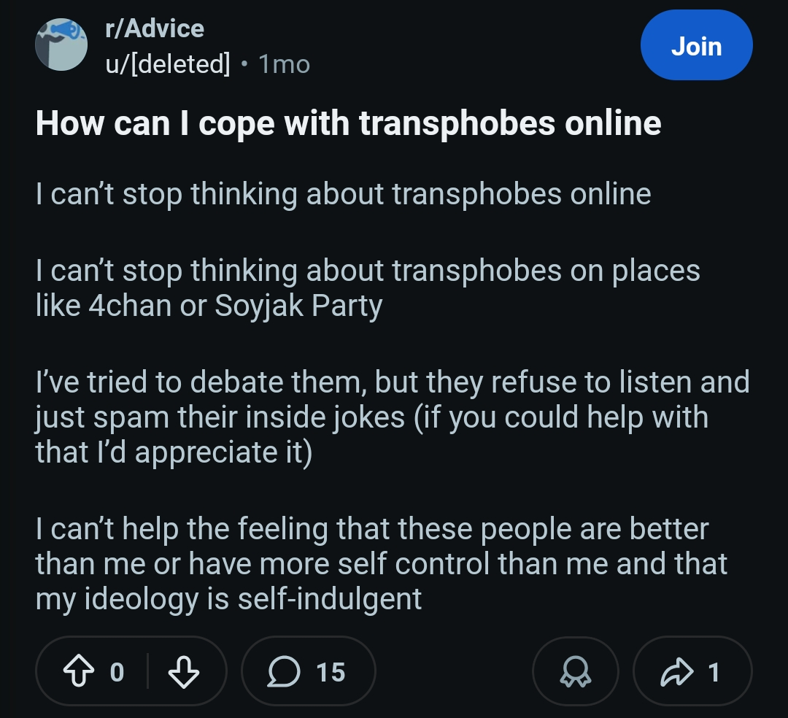The image size is (788, 718).
Task: Tap the share count of 1
Action: pyautogui.click(x=714, y=672)
